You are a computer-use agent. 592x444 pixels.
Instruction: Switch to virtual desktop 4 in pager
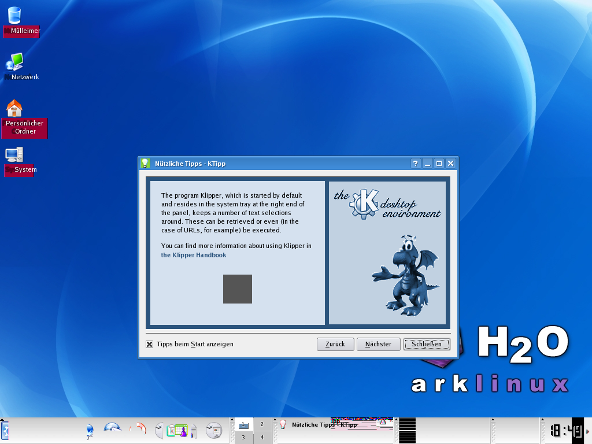click(x=262, y=438)
